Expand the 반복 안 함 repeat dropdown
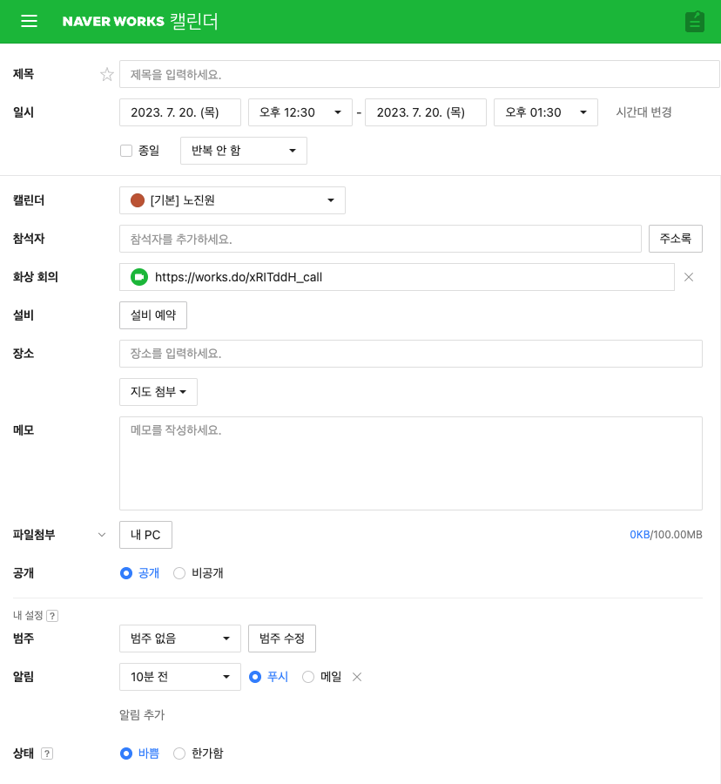Viewport: 721px width, 784px height. click(243, 151)
